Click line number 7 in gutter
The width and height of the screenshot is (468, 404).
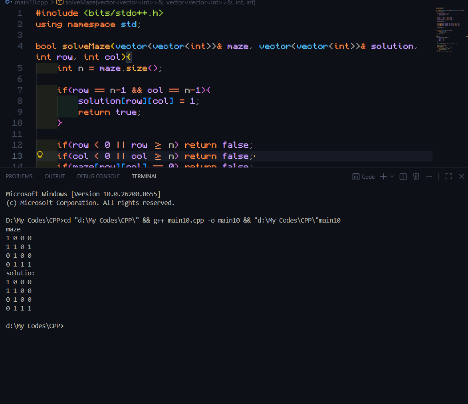coord(20,90)
